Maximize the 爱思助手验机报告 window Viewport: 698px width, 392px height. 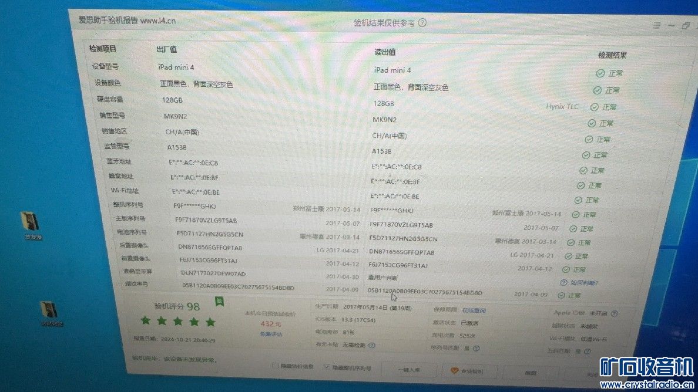point(686,26)
